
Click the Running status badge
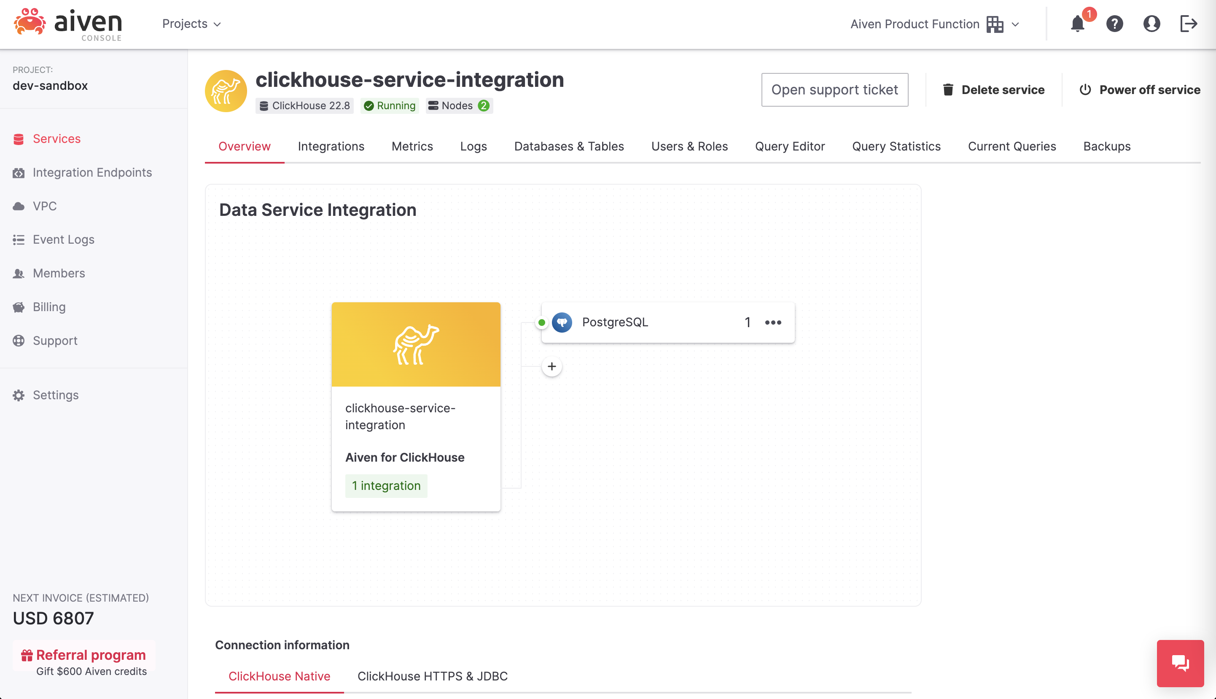pos(390,106)
